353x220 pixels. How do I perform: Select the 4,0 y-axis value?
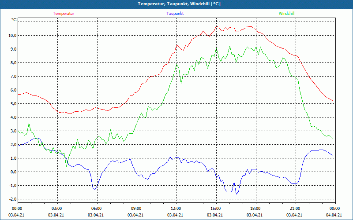coord(13,117)
